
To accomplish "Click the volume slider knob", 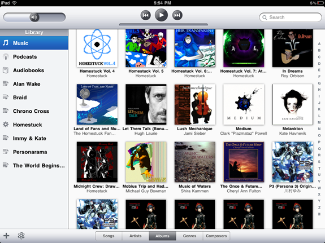I will 34,17.
